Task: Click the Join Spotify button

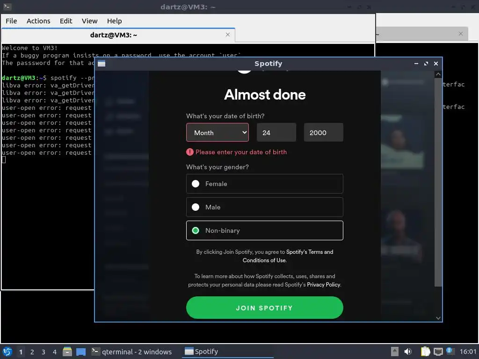Action: pos(265,308)
